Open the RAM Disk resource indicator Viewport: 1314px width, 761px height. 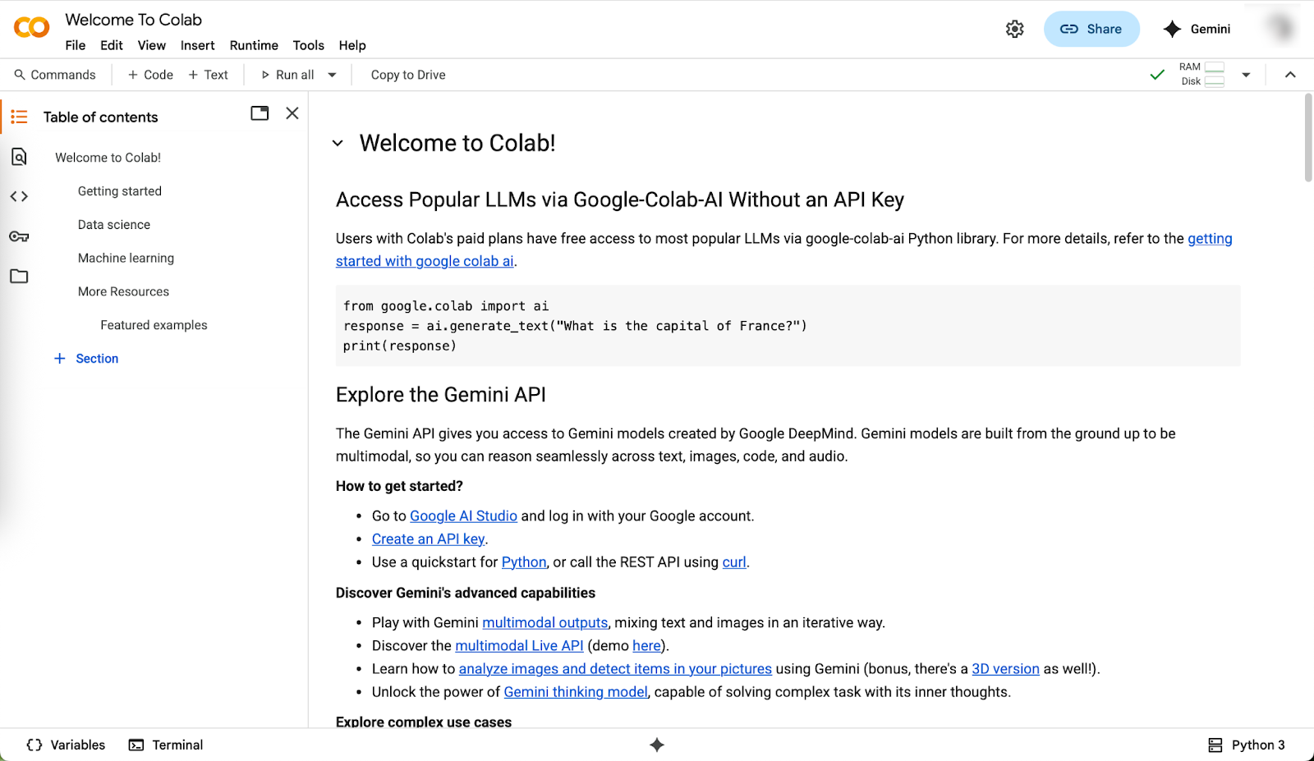(x=1201, y=74)
